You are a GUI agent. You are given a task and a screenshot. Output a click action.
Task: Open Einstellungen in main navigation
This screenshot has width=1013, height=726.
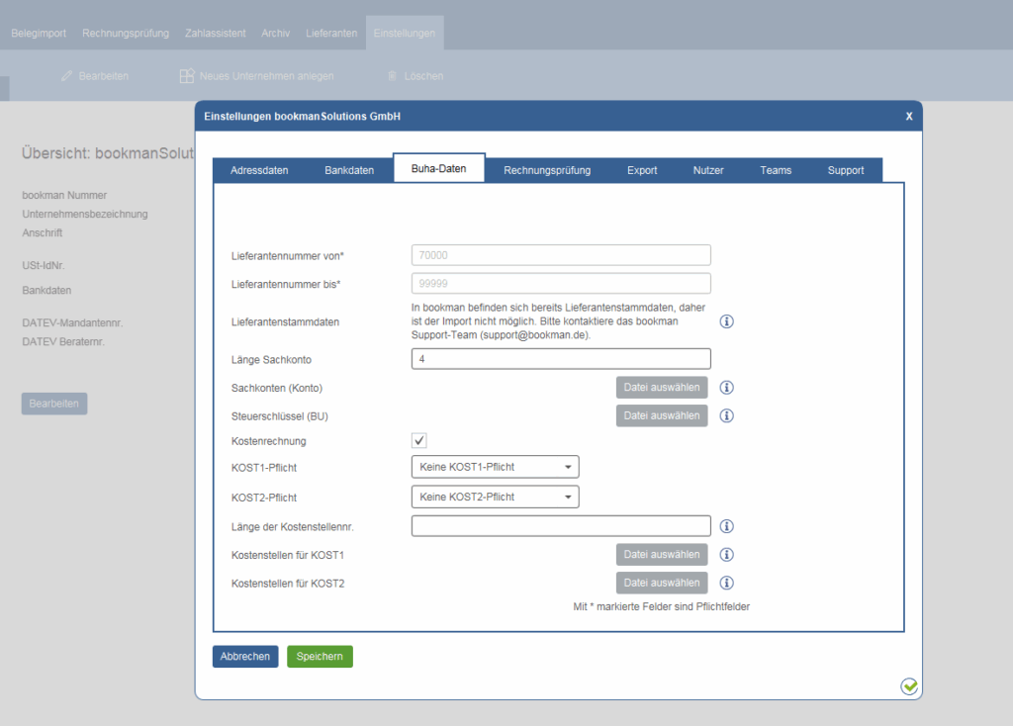point(405,33)
